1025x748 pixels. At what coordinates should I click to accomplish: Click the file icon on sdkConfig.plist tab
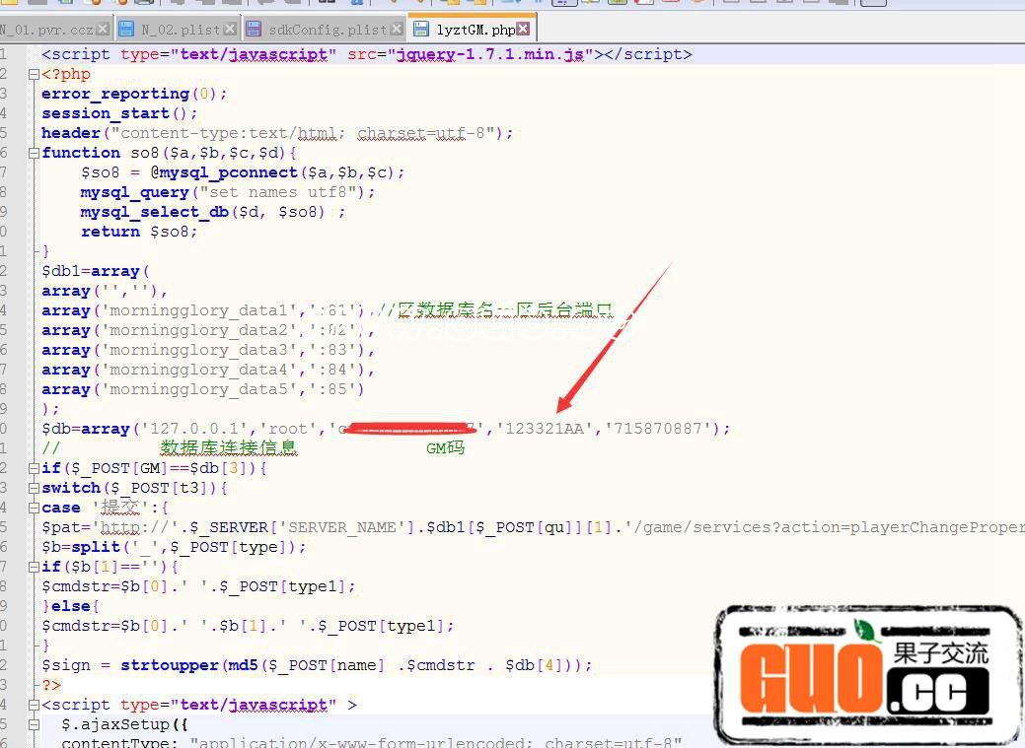tap(254, 30)
